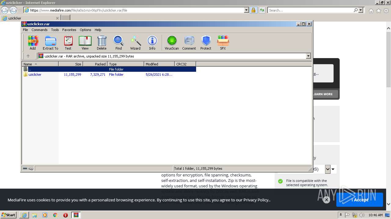
Task: Close the uziclicker browser tab
Action: [x=57, y=18]
